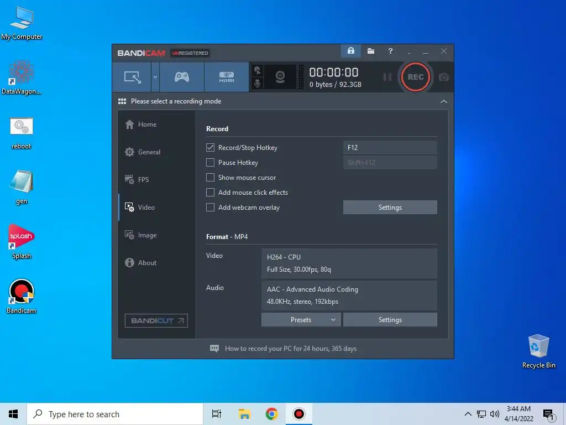
Task: Click the volume speaker tray icon
Action: [x=495, y=414]
